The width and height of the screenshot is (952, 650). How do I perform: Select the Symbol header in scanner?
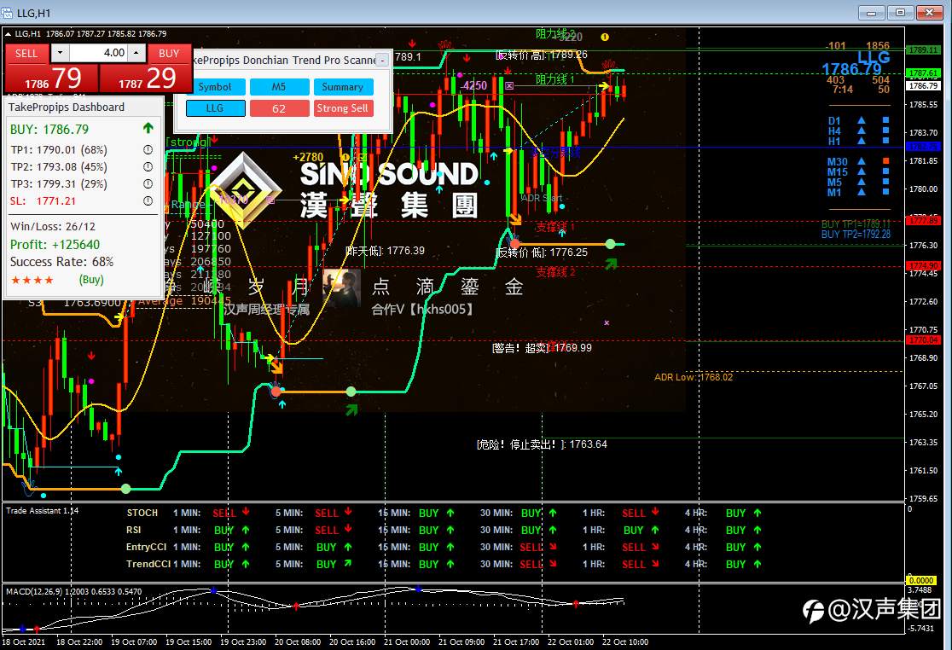pos(215,87)
